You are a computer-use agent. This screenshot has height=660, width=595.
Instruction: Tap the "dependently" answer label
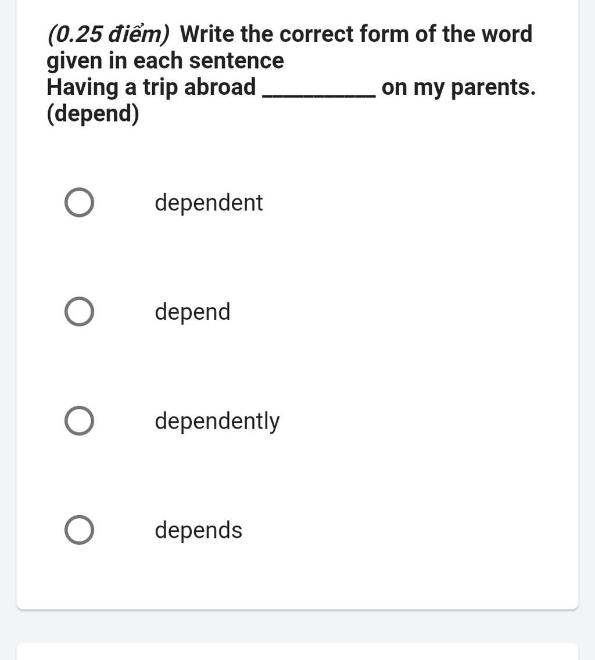point(217,422)
